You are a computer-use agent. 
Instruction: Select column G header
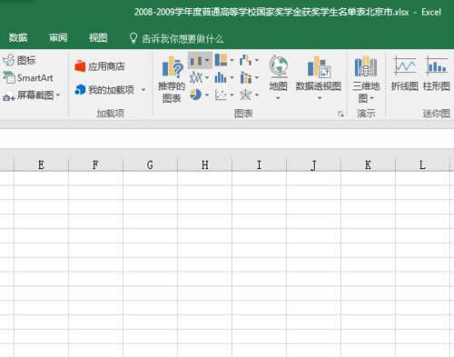click(150, 165)
